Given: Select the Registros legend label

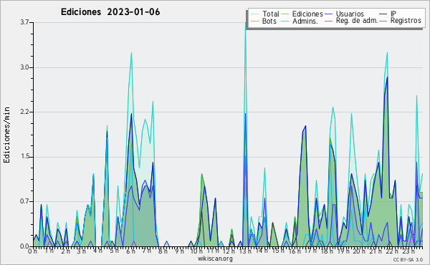Looking at the screenshot, I should 406,21.
